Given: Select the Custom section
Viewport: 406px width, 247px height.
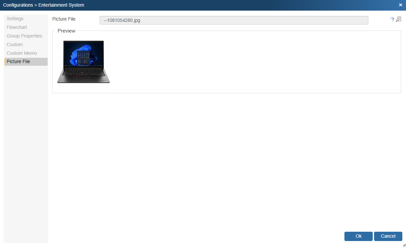Looking at the screenshot, I should [15, 44].
